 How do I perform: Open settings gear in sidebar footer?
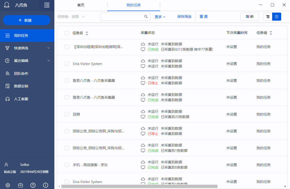pos(8,185)
